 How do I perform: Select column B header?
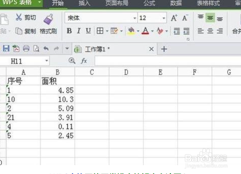(57, 72)
